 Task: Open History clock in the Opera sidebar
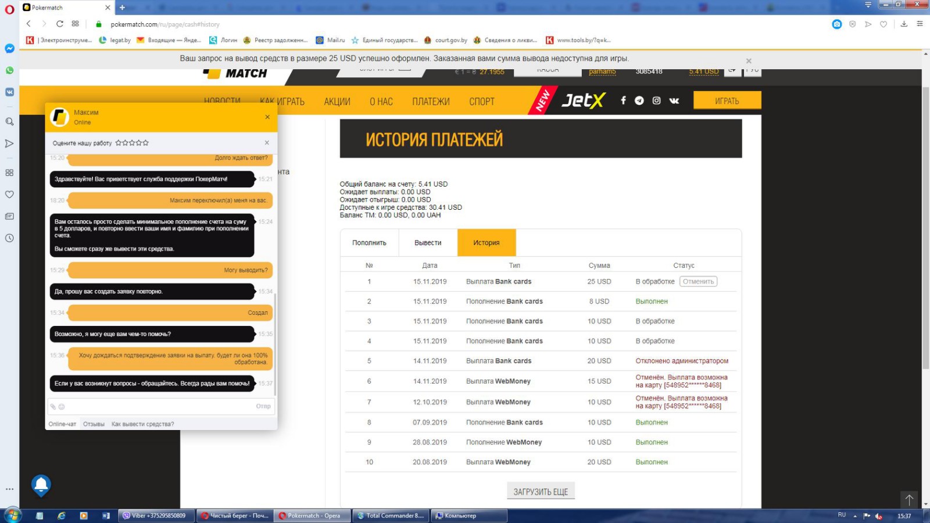(x=9, y=238)
